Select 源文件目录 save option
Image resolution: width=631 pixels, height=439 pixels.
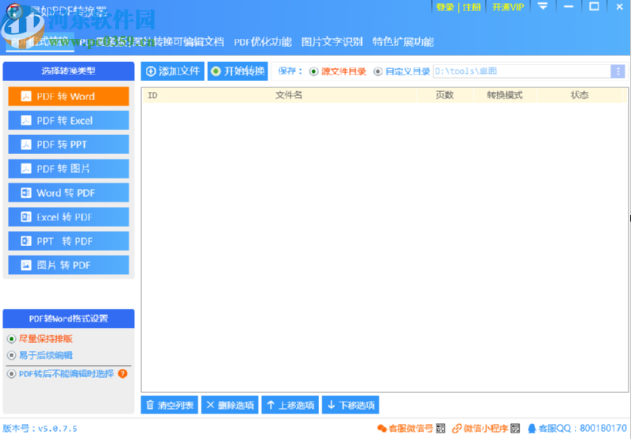point(314,71)
